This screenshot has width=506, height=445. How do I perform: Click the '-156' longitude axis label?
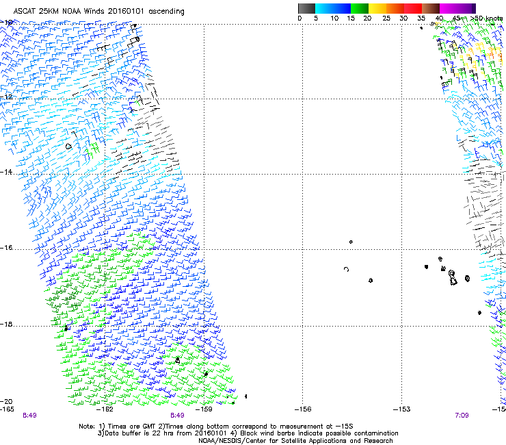tap(303, 409)
